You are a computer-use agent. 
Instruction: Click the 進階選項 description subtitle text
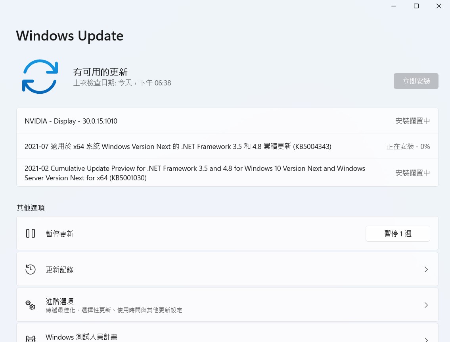tap(114, 310)
